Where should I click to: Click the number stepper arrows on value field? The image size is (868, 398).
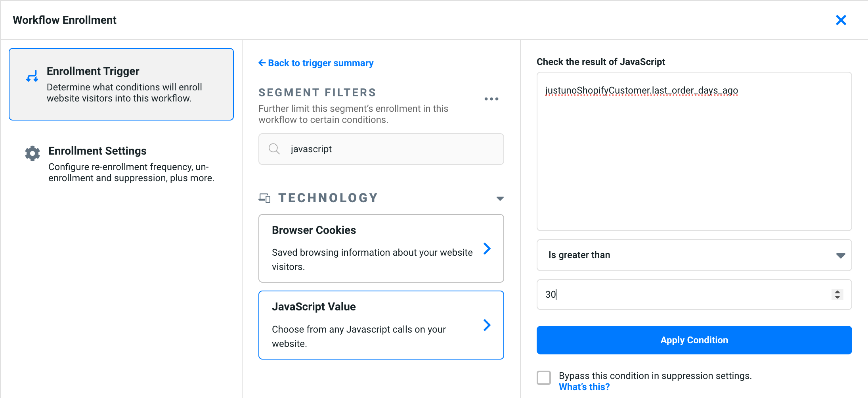coord(837,295)
